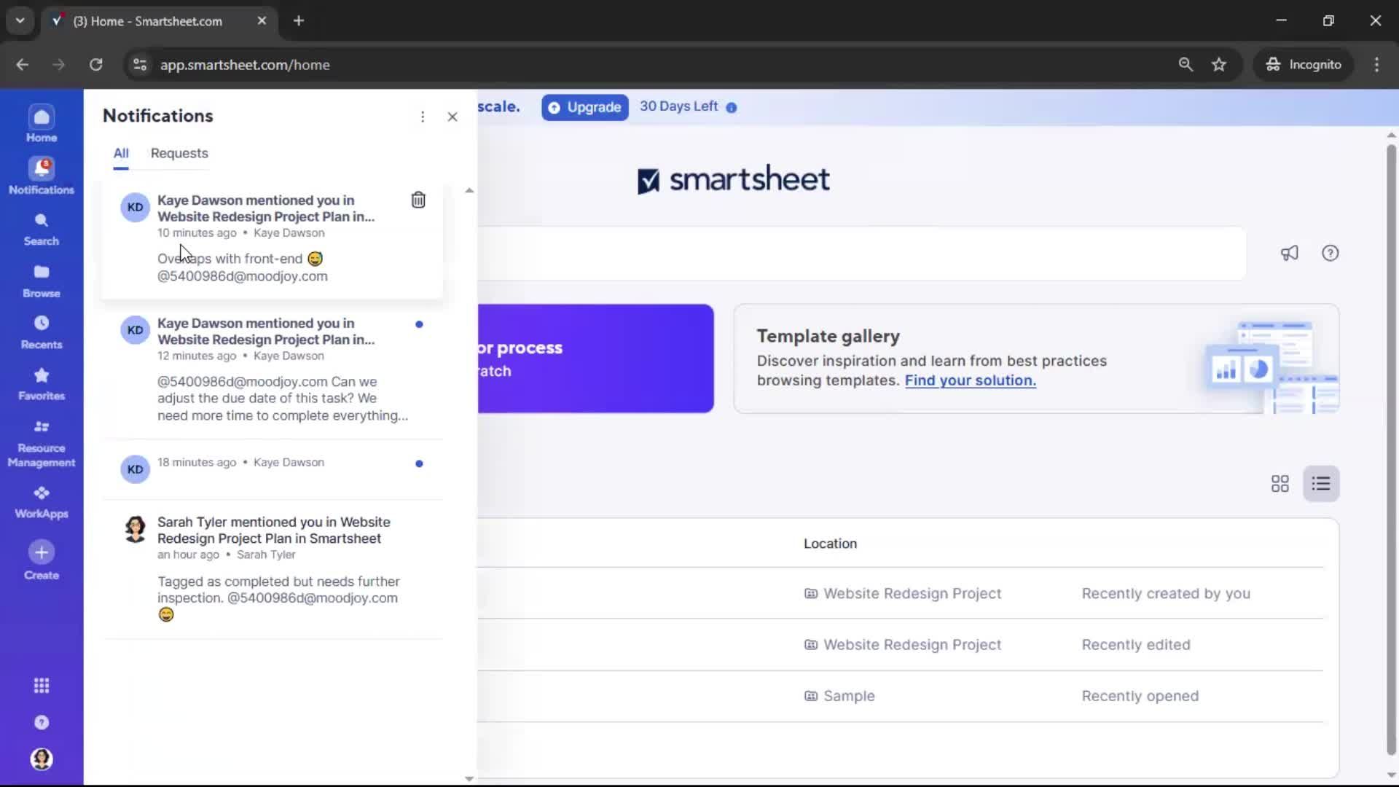This screenshot has width=1399, height=787.
Task: Switch to grid view for recent items
Action: pyautogui.click(x=1279, y=483)
